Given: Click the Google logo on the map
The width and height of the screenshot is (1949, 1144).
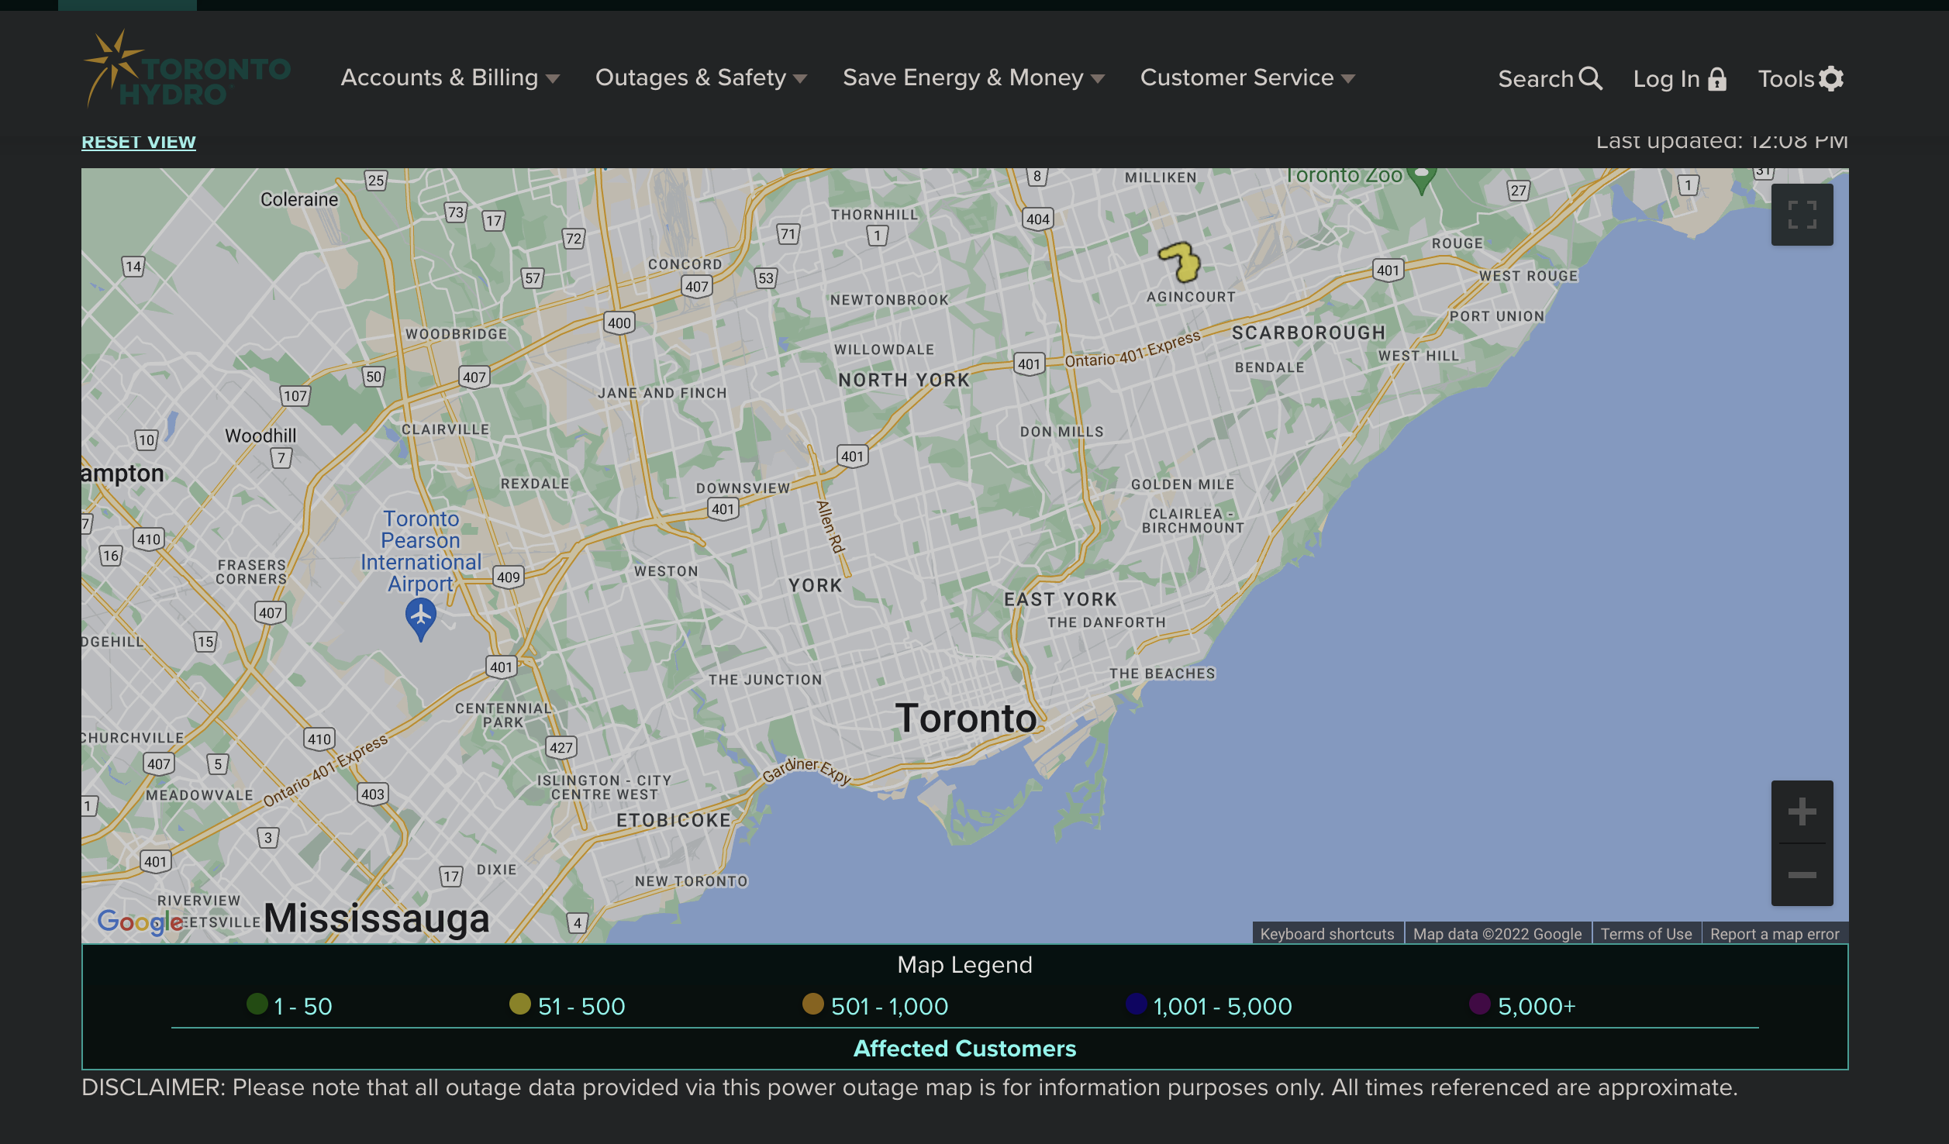Looking at the screenshot, I should pyautogui.click(x=140, y=922).
